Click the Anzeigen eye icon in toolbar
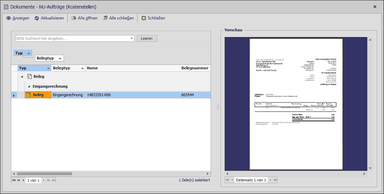The width and height of the screenshot is (384, 194). (8, 18)
